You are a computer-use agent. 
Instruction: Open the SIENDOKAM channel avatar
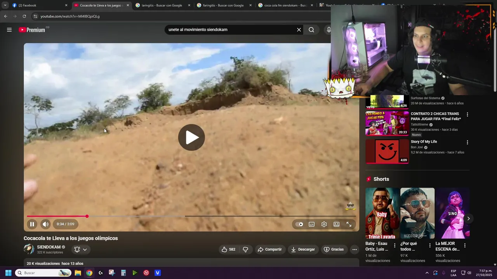[x=29, y=249]
